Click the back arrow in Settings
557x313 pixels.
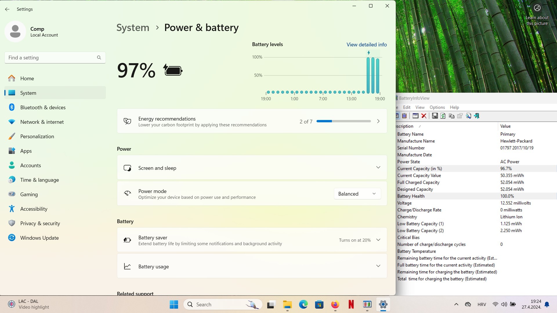(x=7, y=9)
